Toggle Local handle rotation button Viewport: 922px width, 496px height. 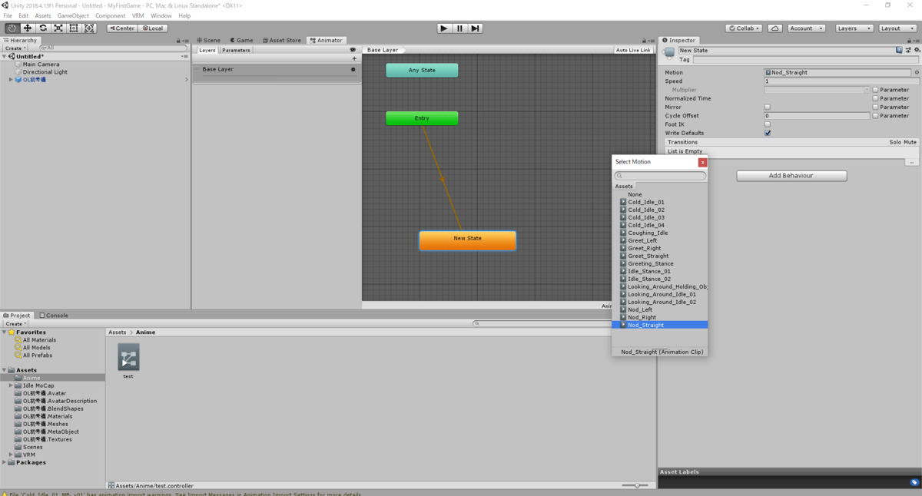coord(152,28)
